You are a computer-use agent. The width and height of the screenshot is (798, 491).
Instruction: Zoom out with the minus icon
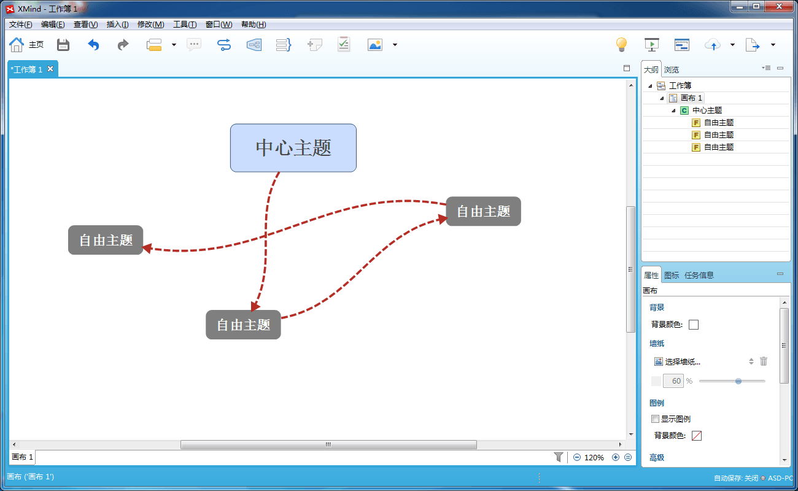576,457
